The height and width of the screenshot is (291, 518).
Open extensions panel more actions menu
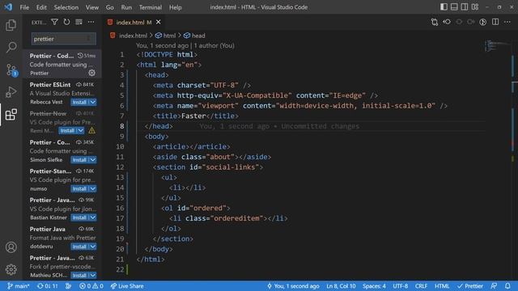[91, 22]
